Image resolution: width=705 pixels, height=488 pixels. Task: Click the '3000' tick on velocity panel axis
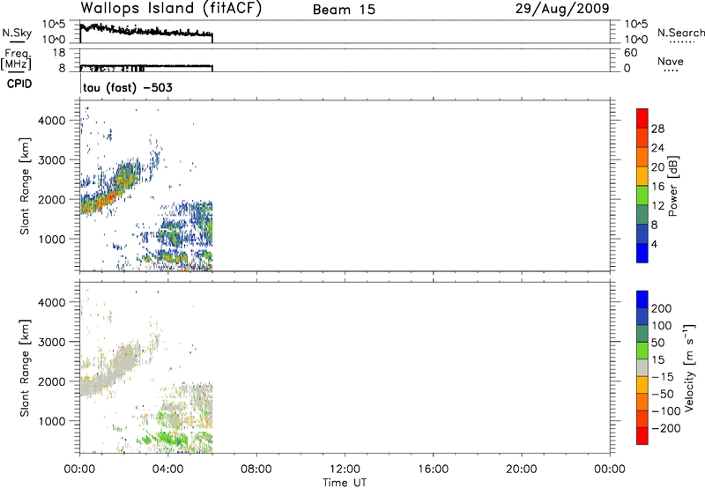pyautogui.click(x=52, y=342)
